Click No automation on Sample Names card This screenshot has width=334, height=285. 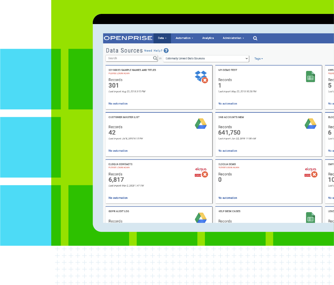tap(118, 104)
